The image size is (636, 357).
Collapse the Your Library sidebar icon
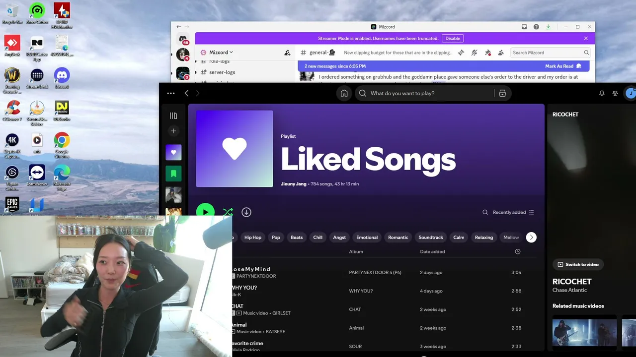tap(173, 116)
